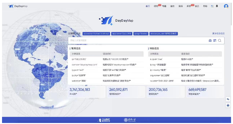Viewport: 233px width, 124px height.
Task: Open the feedback mail floating icon
Action: 228,105
